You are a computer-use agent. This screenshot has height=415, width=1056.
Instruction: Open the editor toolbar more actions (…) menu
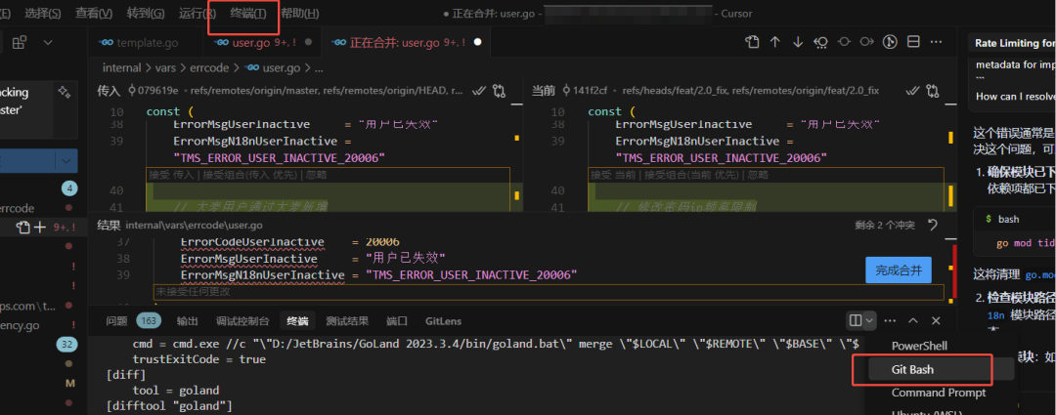point(936,42)
